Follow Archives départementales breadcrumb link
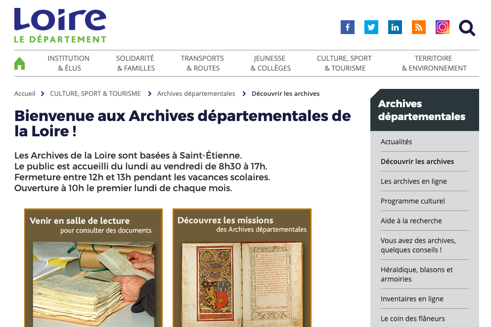This screenshot has width=491, height=327. 196,93
